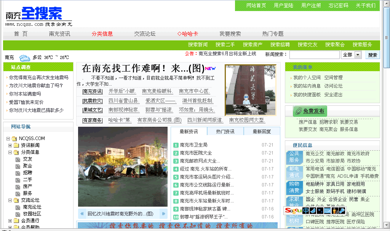Open the night tents earthquake photo
The height and width of the screenshot is (231, 390).
123,167
